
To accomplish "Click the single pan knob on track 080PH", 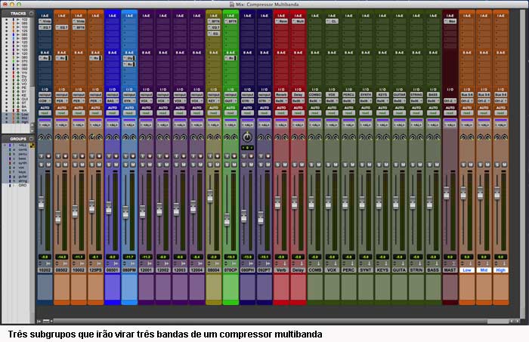I will [247, 137].
